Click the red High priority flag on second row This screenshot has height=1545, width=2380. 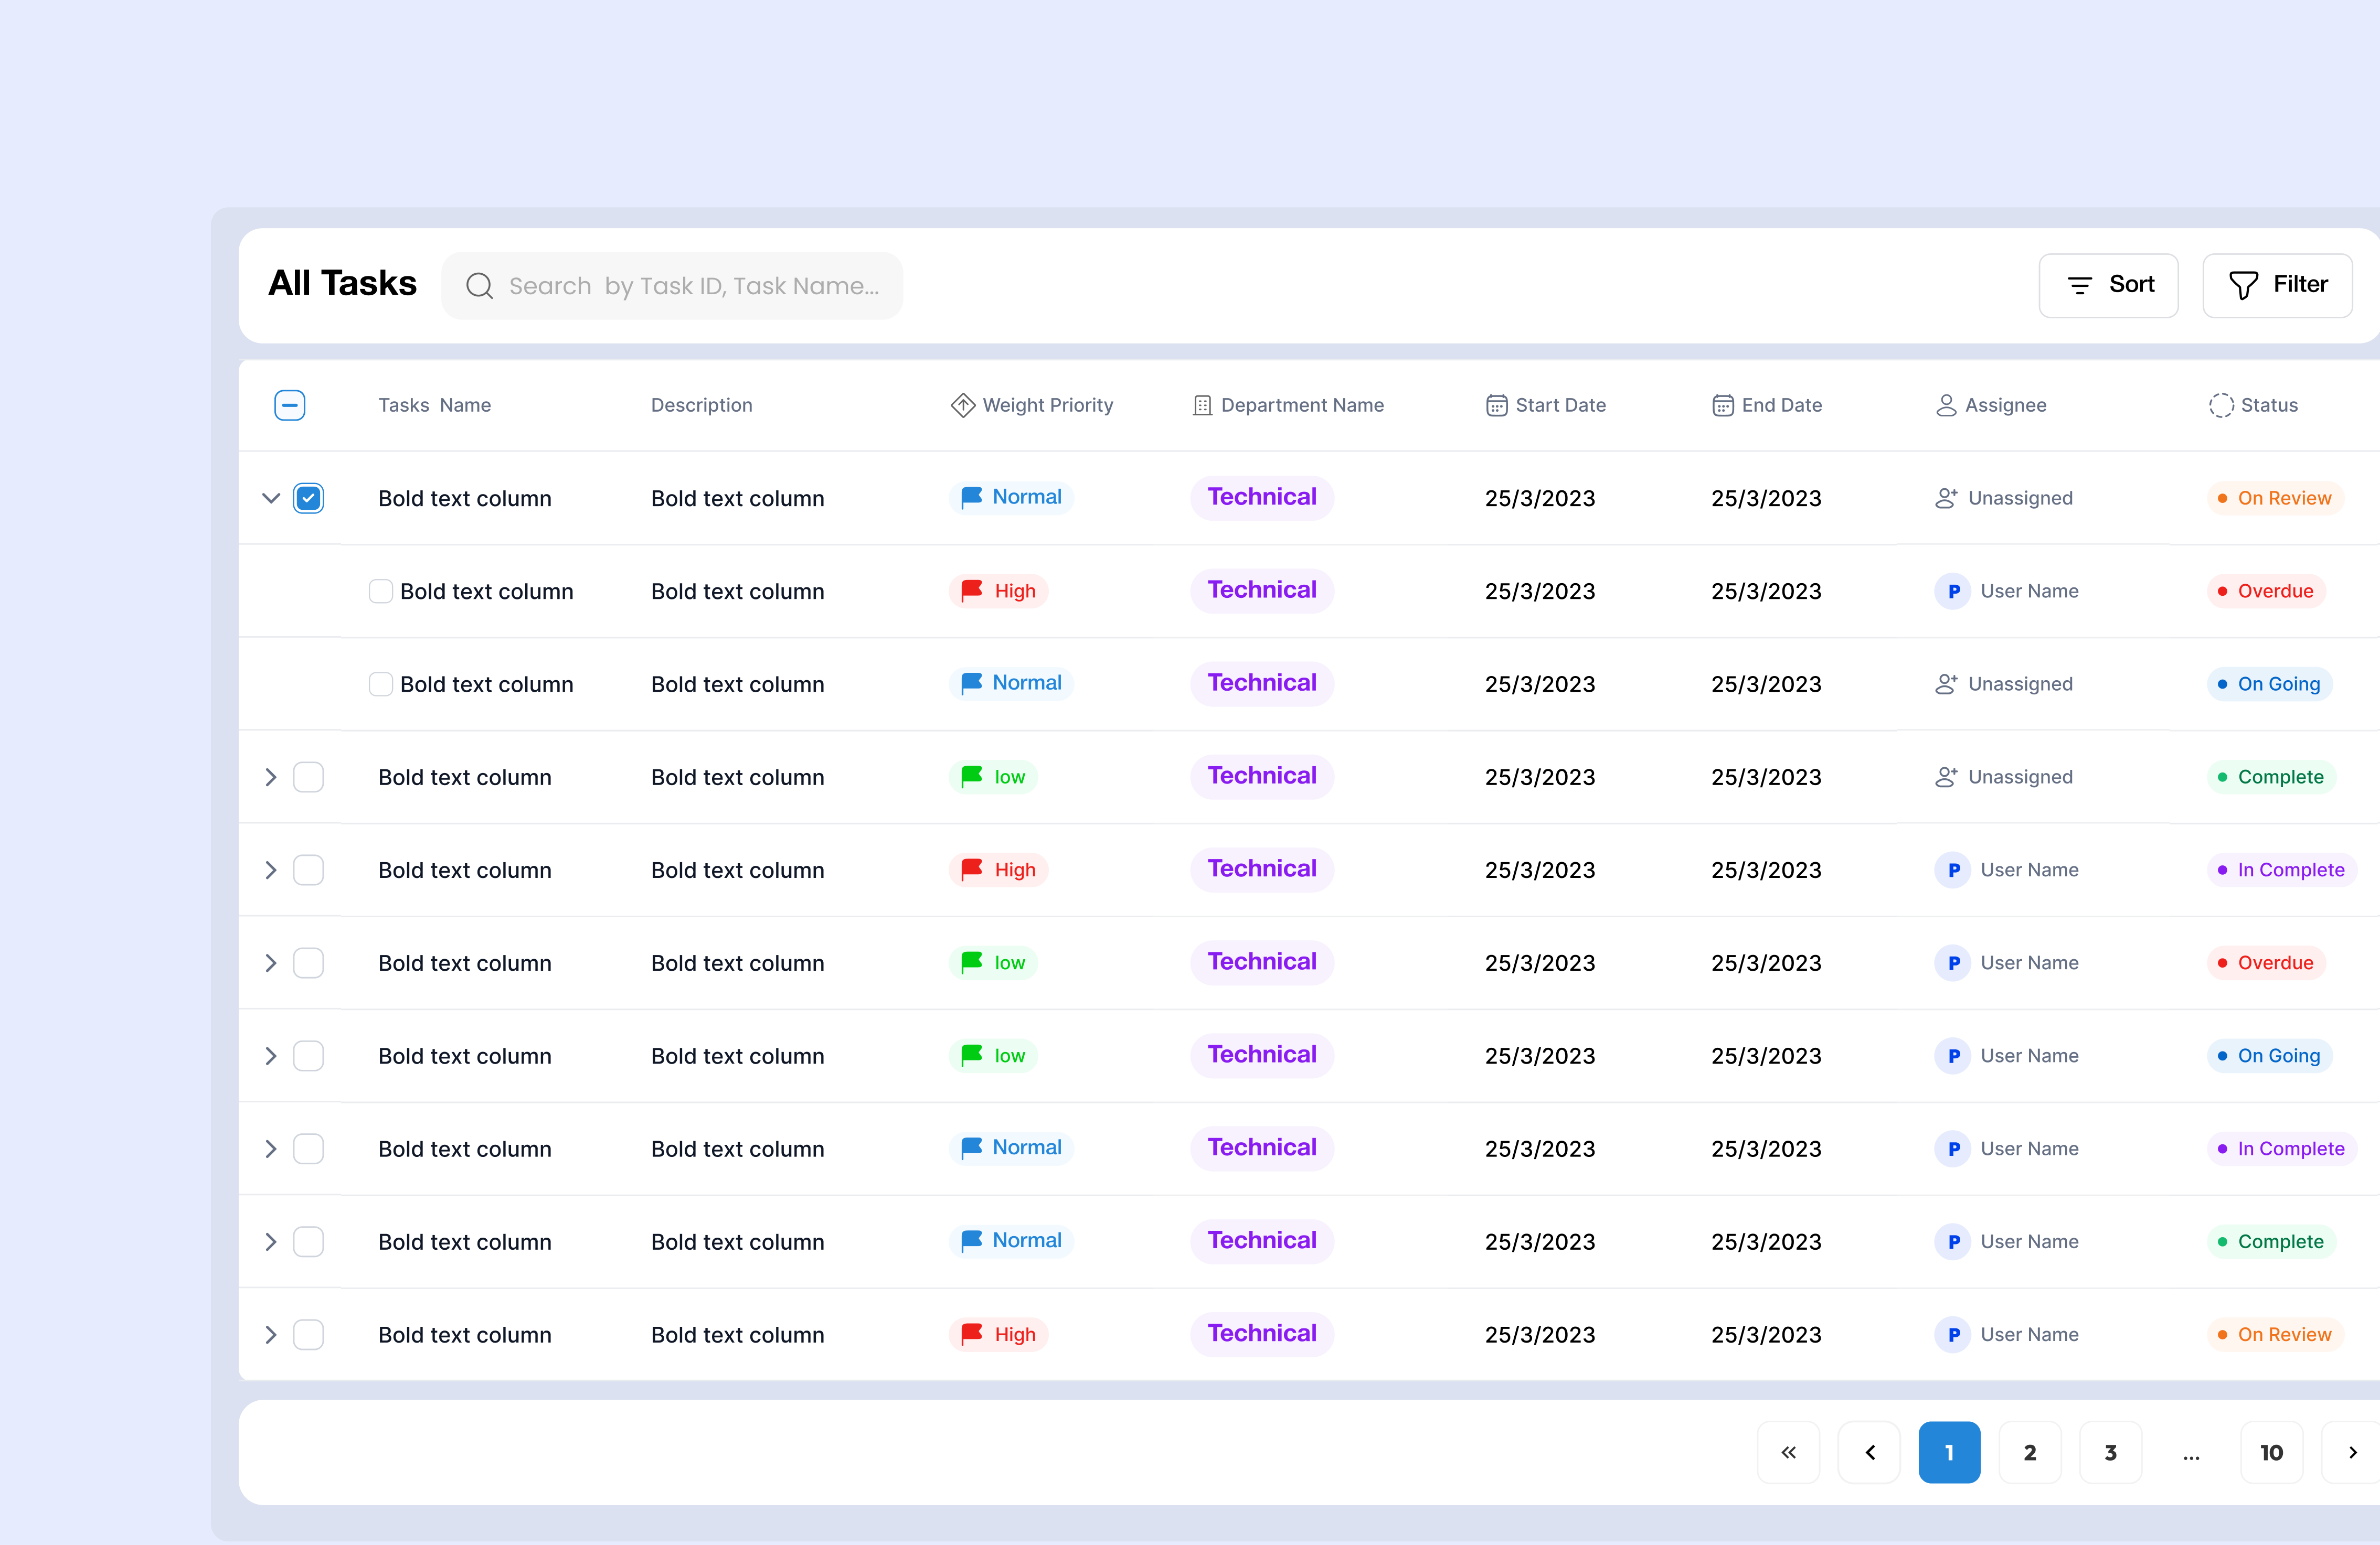coord(971,591)
